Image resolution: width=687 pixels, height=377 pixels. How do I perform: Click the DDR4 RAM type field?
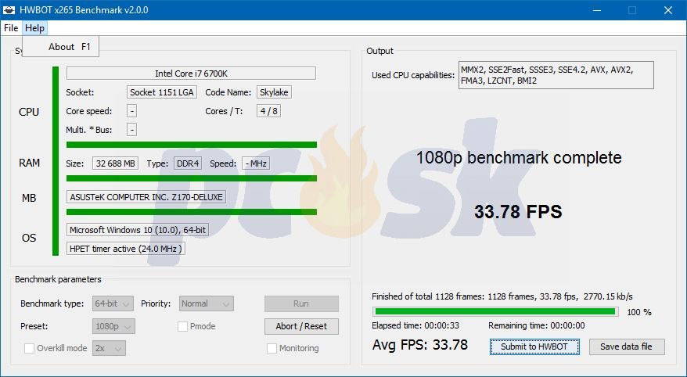[x=188, y=163]
